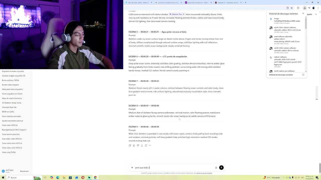Click the microphone dictation icon
321x180 pixels.
pos(216,167)
